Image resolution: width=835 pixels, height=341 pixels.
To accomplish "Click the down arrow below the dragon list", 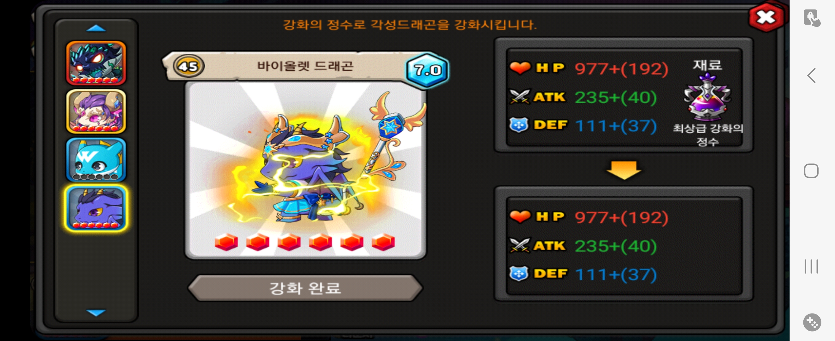I will 96,312.
